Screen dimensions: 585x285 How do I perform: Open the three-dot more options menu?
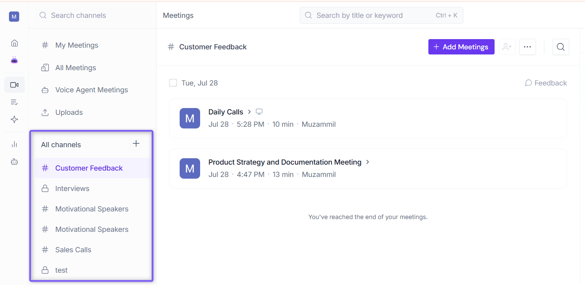[x=527, y=47]
